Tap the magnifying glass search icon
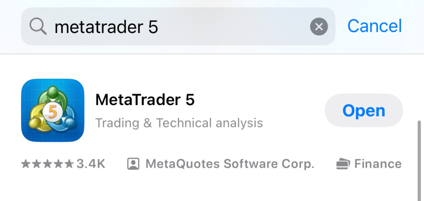This screenshot has height=201, width=424. (38, 27)
